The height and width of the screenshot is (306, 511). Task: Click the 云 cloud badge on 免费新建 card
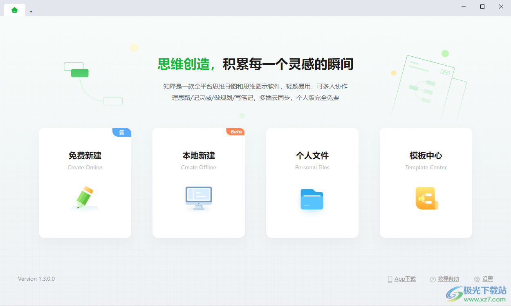(x=122, y=132)
